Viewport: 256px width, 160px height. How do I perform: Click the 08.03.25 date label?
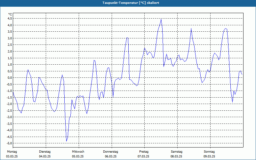click(x=176, y=156)
